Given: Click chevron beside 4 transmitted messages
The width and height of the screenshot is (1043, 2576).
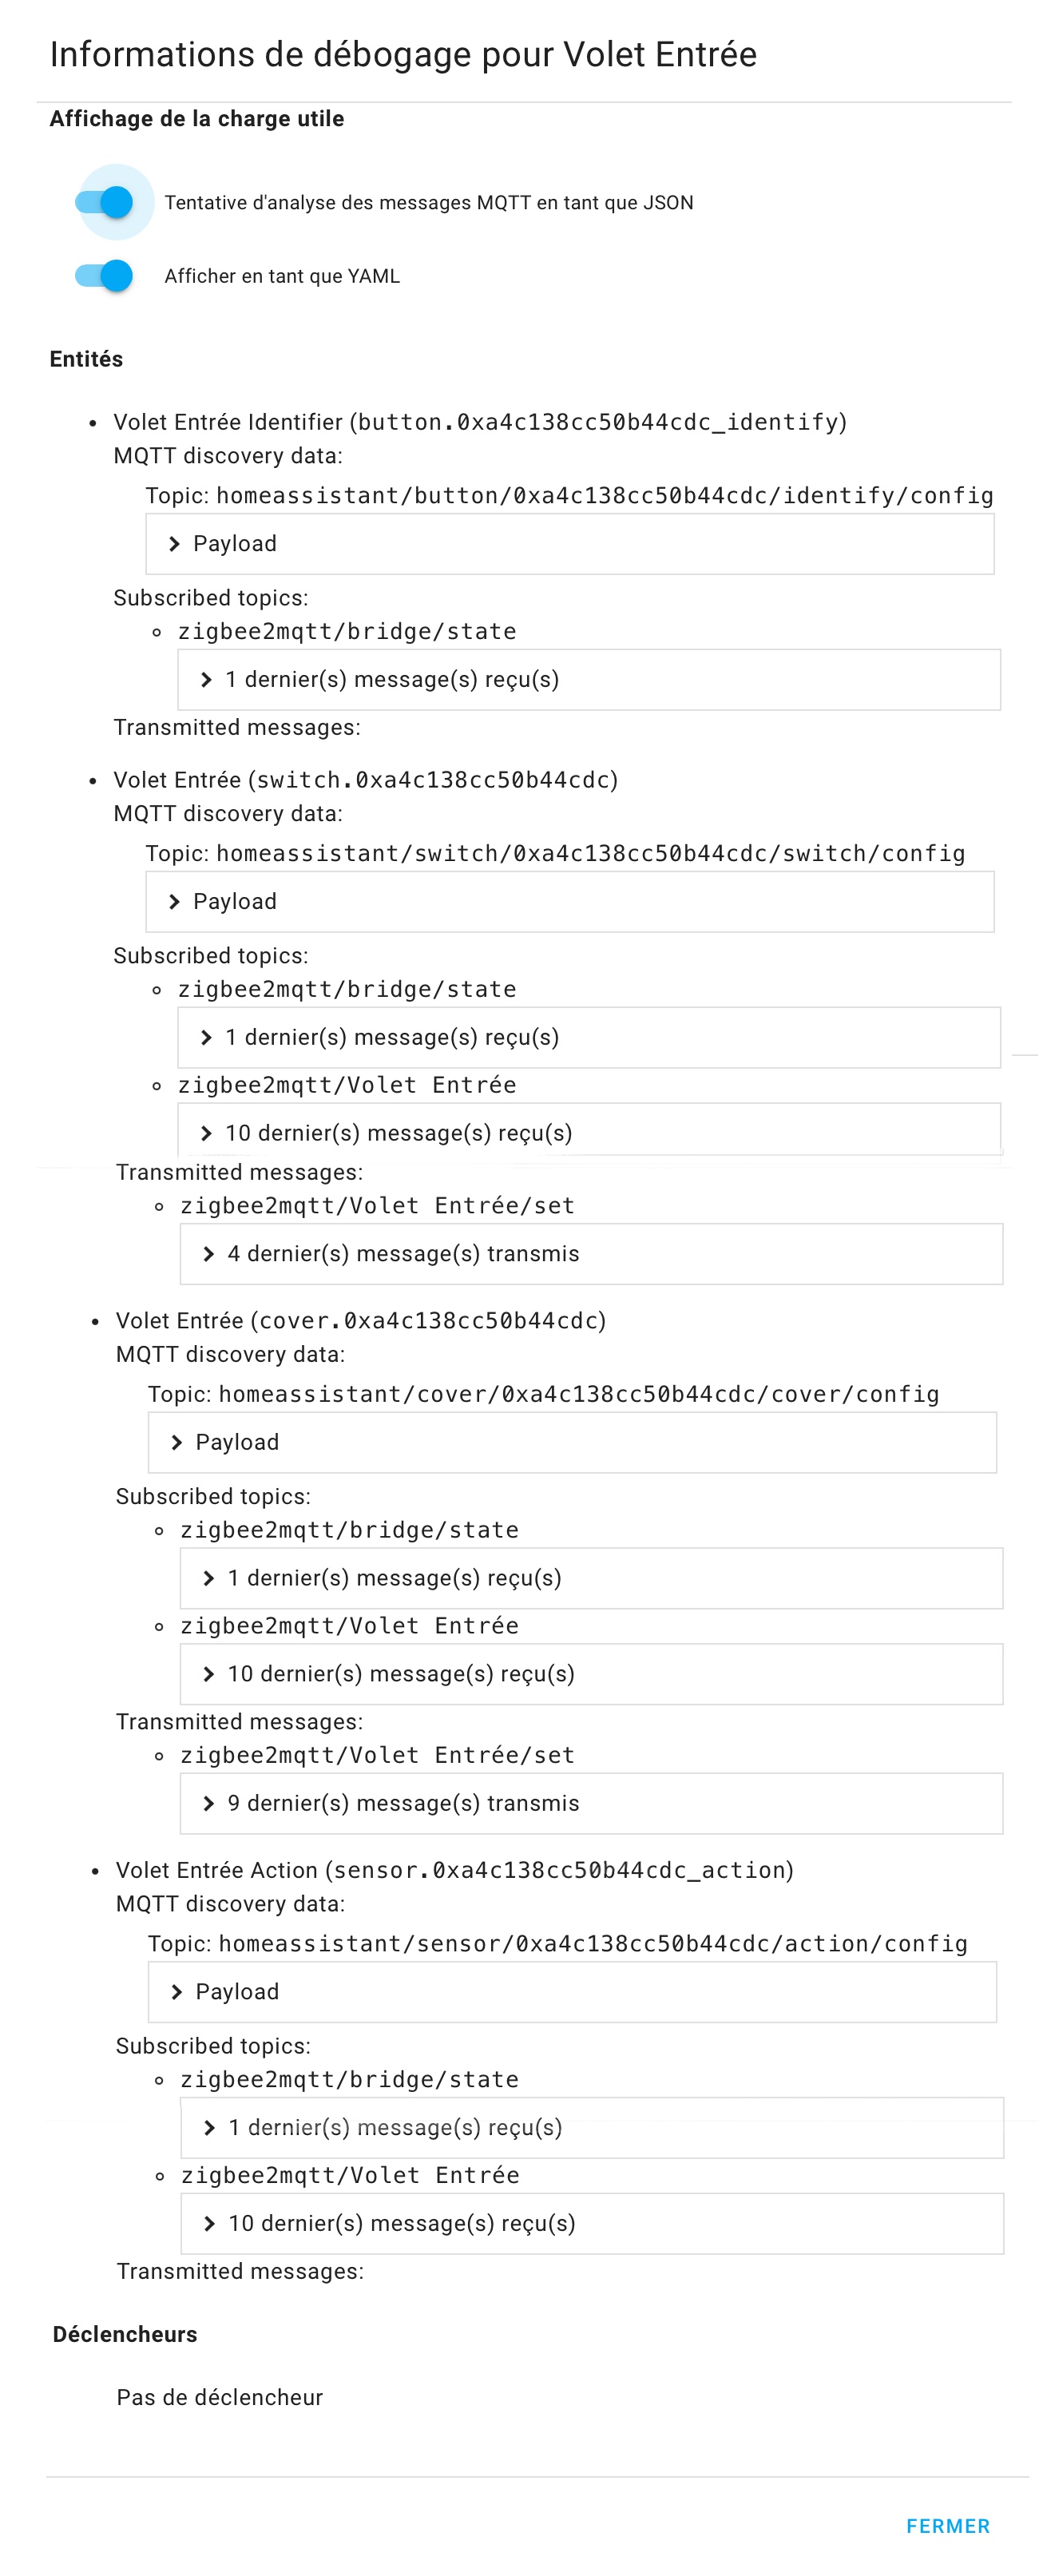Looking at the screenshot, I should pyautogui.click(x=208, y=1254).
